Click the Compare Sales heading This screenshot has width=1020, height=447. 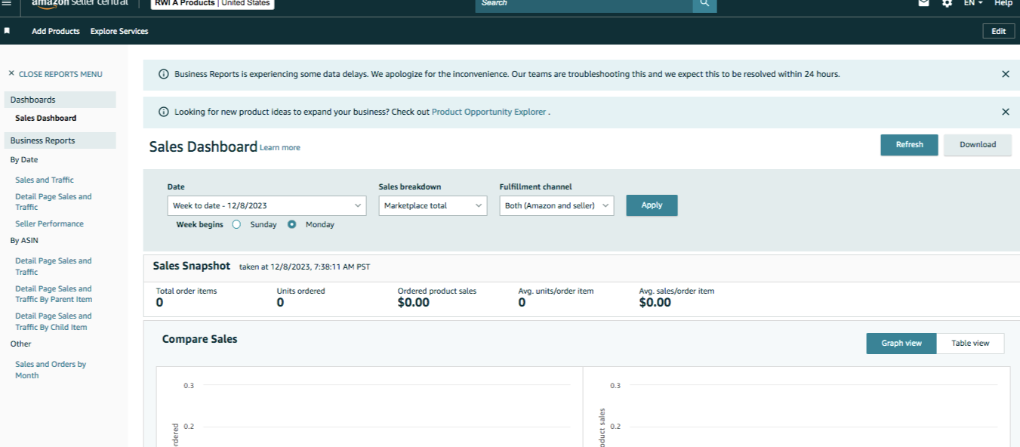(x=200, y=339)
